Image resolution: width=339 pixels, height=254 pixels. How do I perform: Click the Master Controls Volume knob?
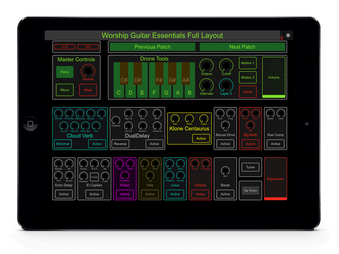pyautogui.click(x=88, y=70)
